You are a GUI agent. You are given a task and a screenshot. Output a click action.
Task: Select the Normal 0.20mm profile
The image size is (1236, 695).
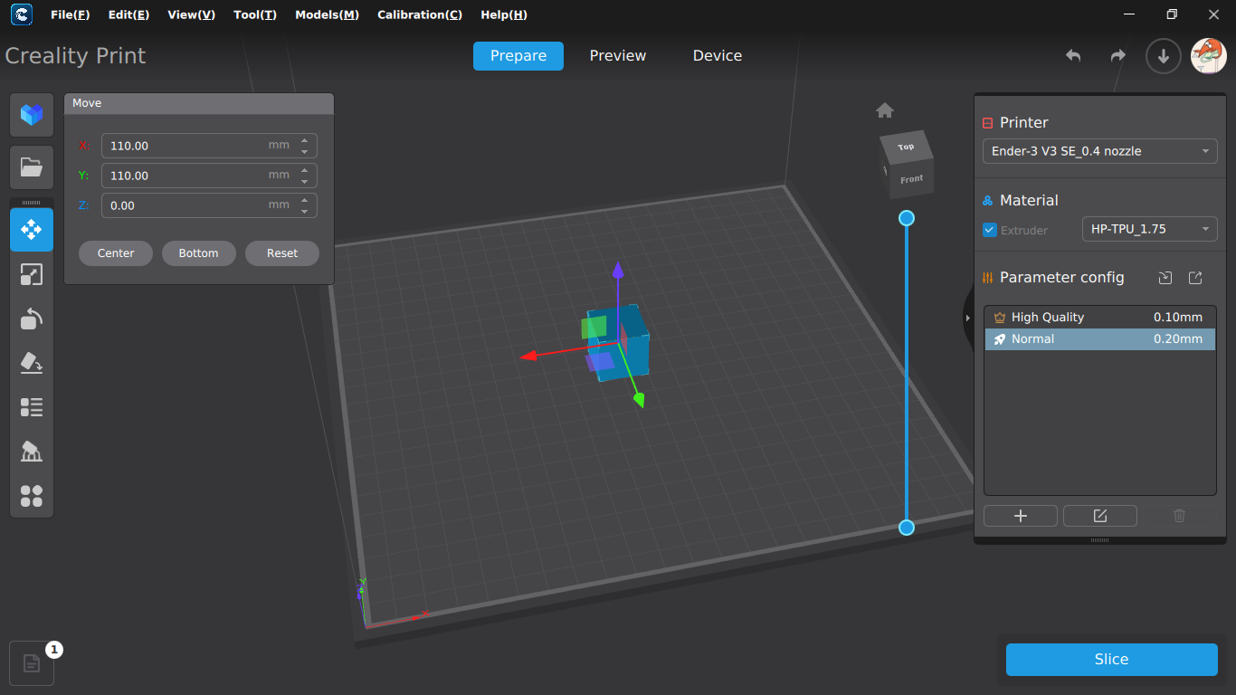(1100, 339)
